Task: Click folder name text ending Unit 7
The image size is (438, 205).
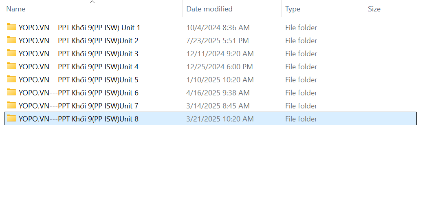Action: [79, 106]
